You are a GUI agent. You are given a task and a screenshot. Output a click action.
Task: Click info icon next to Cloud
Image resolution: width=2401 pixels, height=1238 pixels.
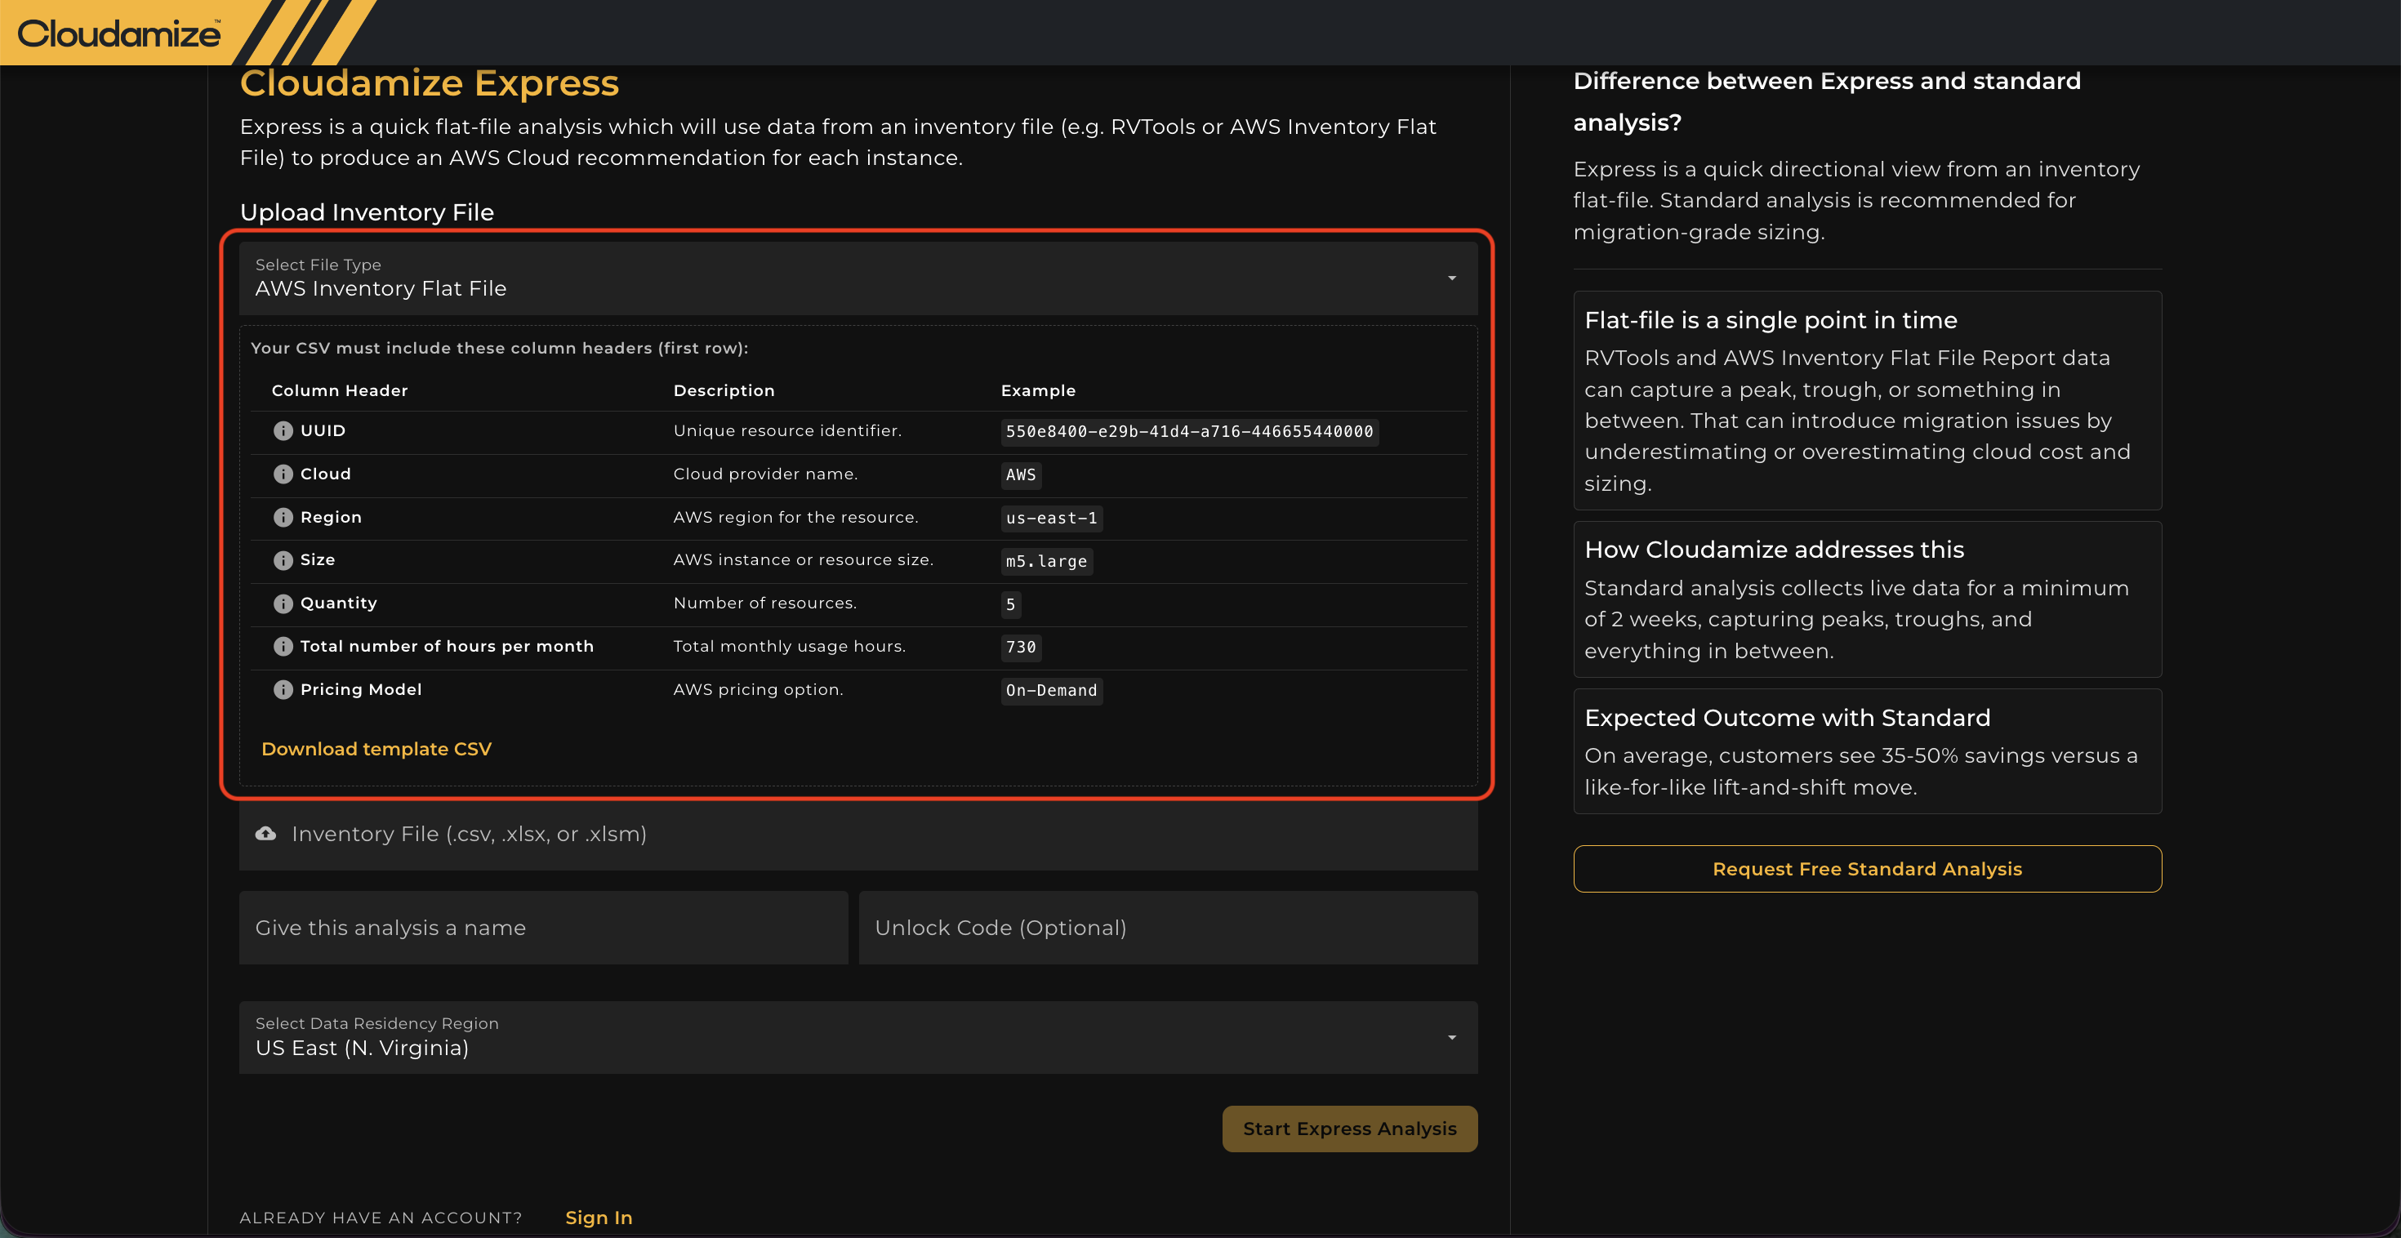point(283,474)
